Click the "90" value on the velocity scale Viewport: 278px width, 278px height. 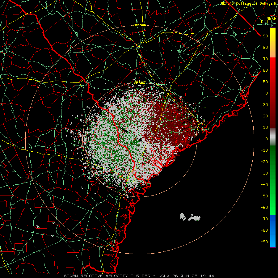(x=265, y=36)
